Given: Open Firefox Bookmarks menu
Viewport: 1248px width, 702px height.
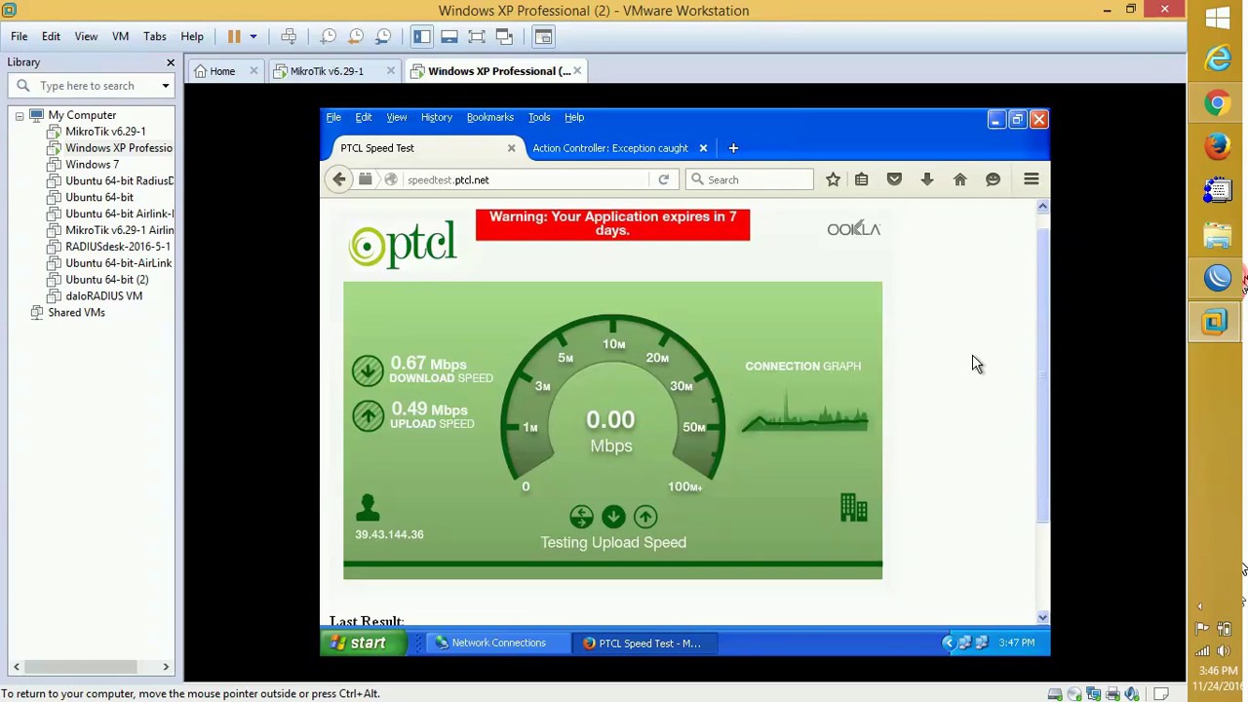Looking at the screenshot, I should 489,117.
